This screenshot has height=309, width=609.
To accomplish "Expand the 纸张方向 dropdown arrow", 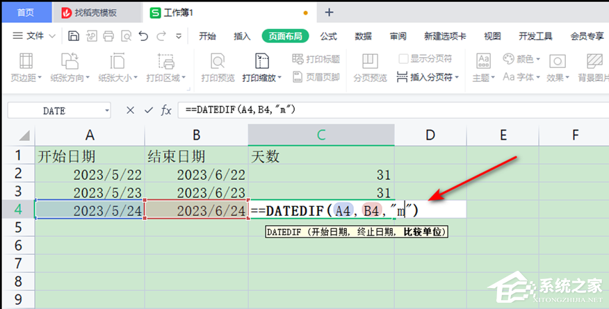I will [88, 78].
